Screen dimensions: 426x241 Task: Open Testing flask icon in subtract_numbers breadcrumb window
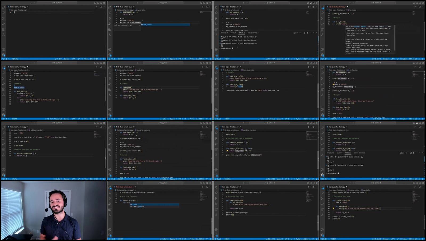coord(3,155)
